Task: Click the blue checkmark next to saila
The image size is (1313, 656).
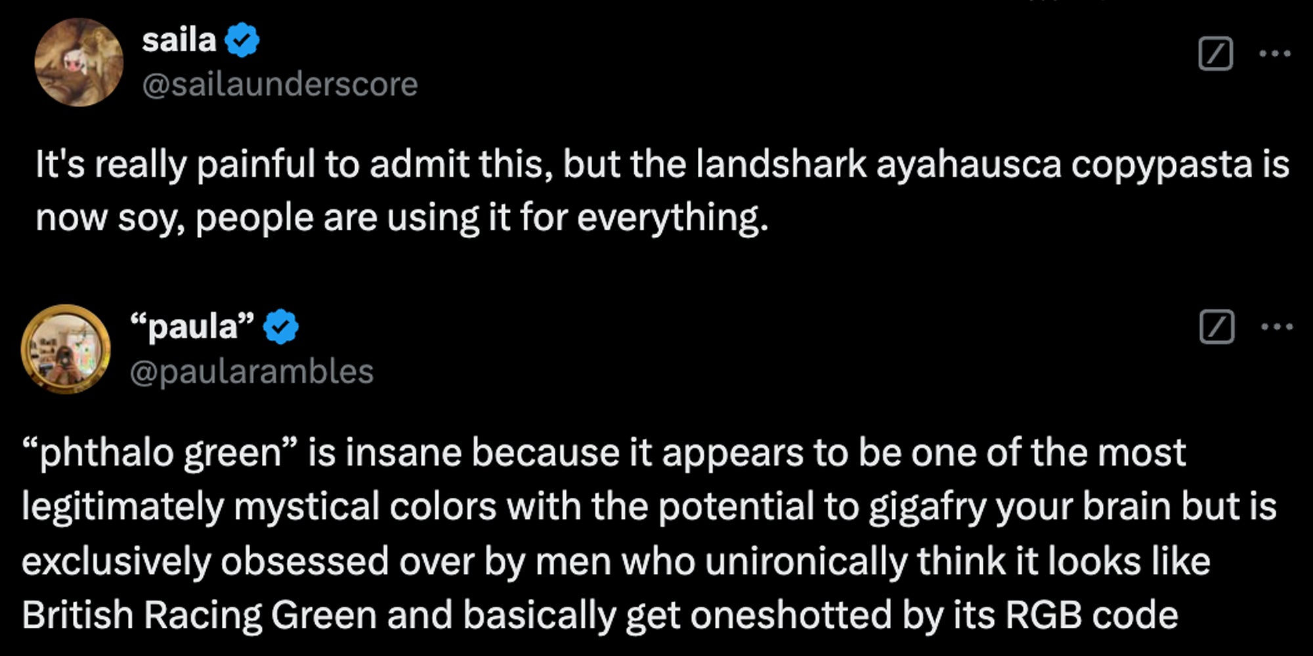Action: [x=242, y=40]
